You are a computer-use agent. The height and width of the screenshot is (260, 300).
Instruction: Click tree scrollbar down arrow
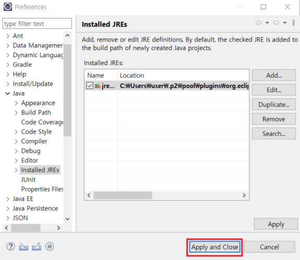[x=67, y=219]
